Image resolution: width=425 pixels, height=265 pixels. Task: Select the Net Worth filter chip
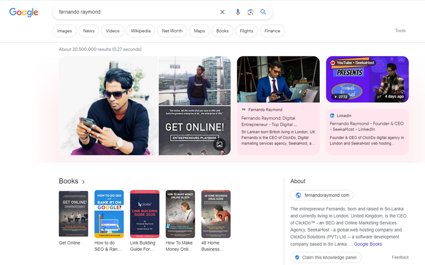coord(172,31)
